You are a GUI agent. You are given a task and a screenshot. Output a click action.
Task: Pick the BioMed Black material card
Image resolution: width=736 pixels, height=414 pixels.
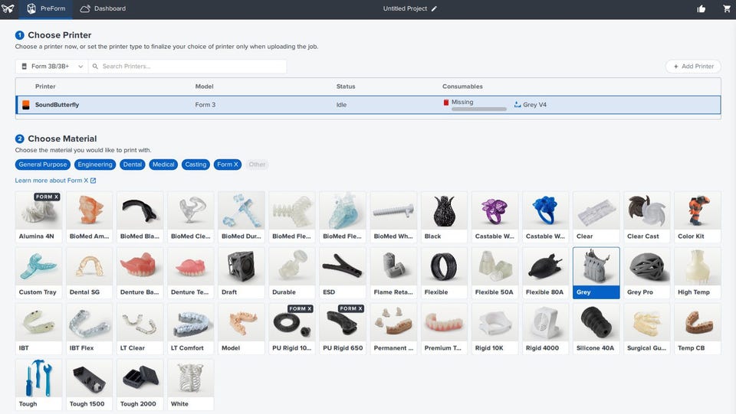tap(140, 217)
